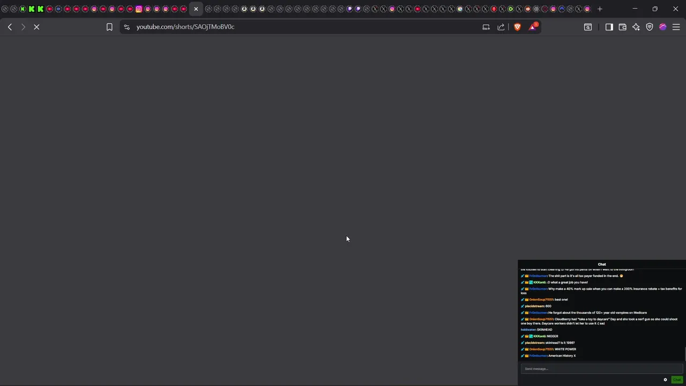Click the green Chat send button
Screen dimensions: 686x386
[x=677, y=380]
